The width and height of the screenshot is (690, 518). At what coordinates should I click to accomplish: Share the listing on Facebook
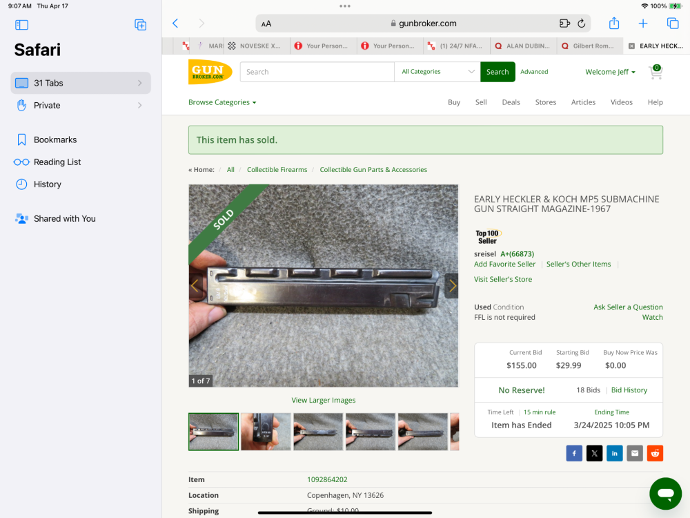point(574,453)
